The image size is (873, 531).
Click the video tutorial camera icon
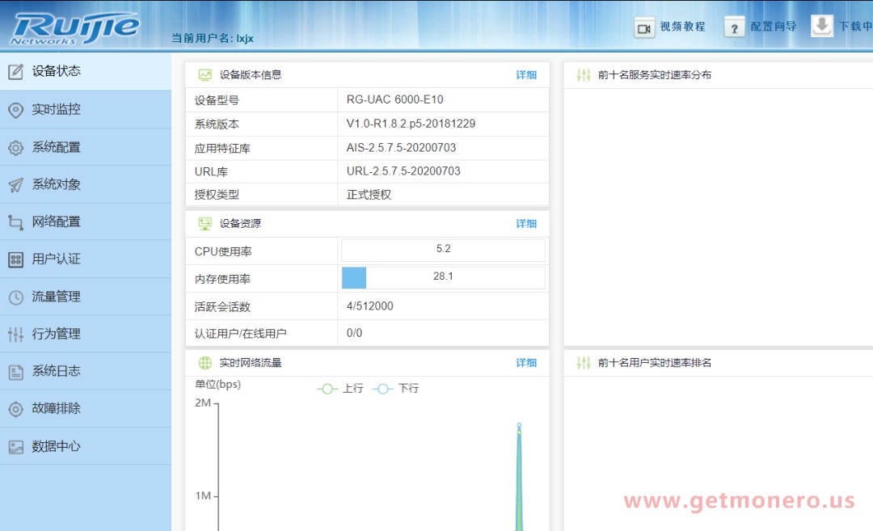coord(644,27)
